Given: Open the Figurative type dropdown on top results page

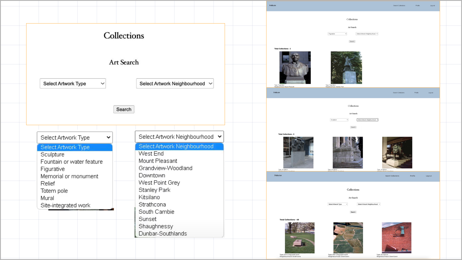Looking at the screenshot, I should (x=337, y=34).
